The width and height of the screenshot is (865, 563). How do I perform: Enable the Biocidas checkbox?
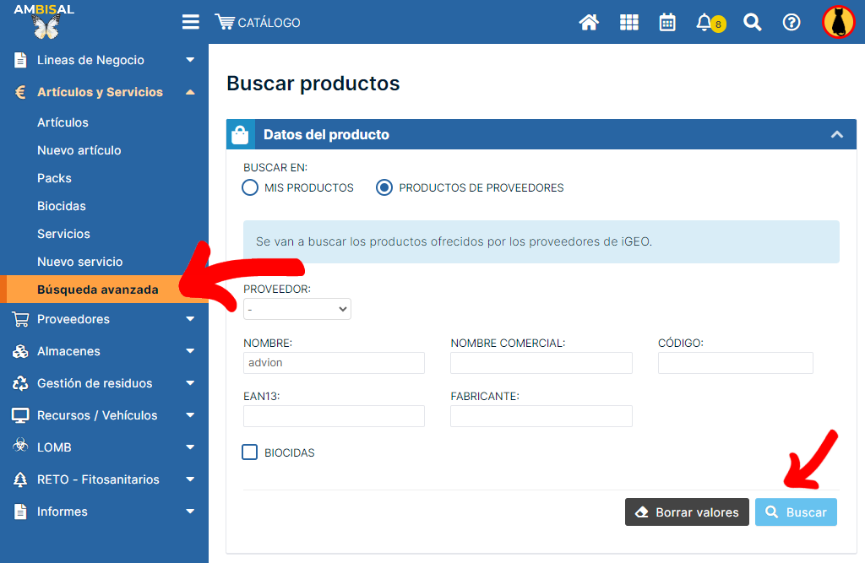coord(250,452)
